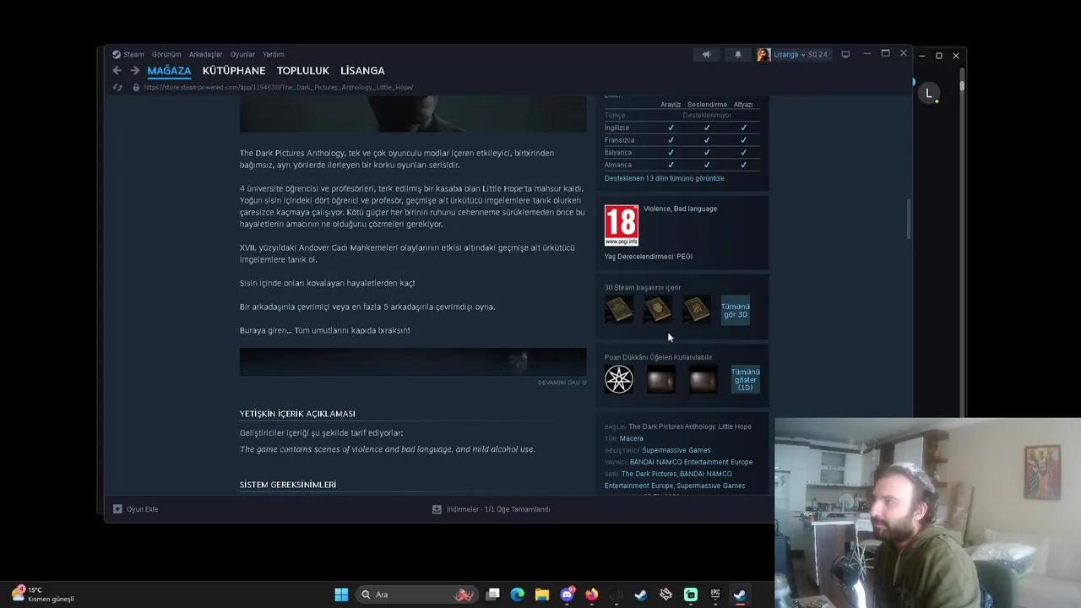Viewport: 1081px width, 608px height.
Task: Open the Macera genre link
Action: 632,438
